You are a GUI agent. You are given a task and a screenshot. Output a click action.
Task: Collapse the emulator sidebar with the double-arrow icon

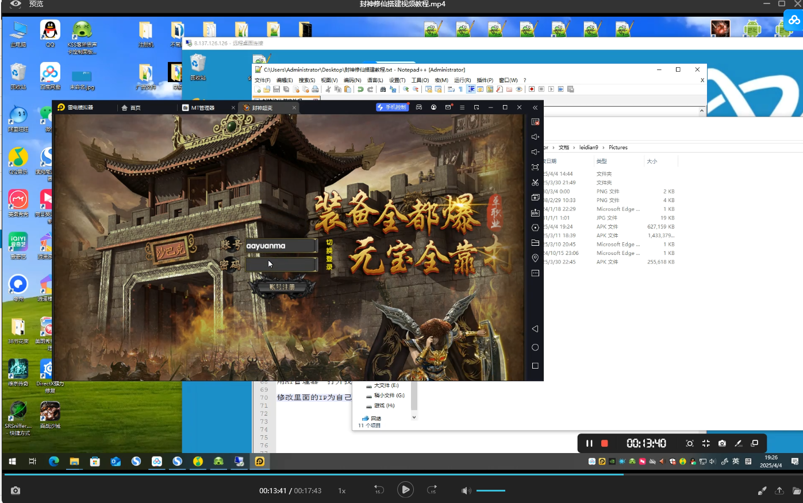[535, 107]
